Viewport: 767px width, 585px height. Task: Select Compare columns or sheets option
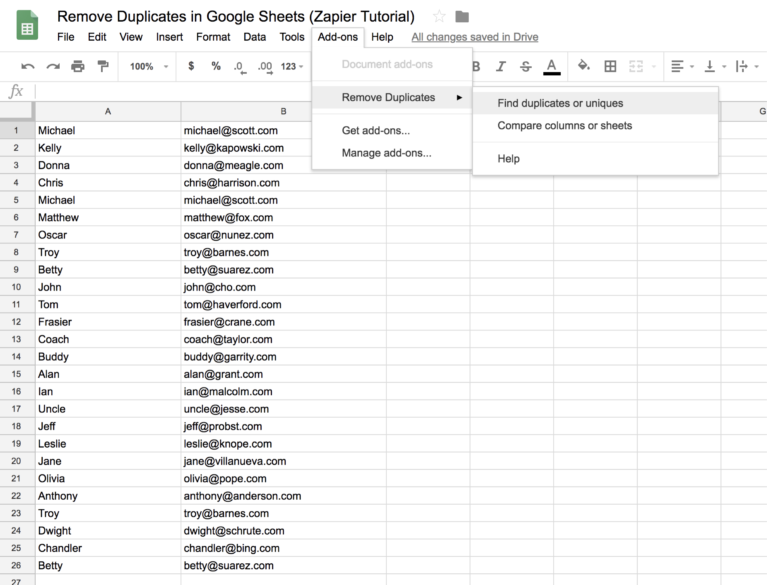coord(566,126)
